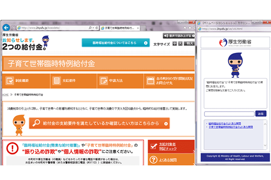Click scroll up arrow in chat FAQ list
The width and height of the screenshot is (271, 180).
coord(265,124)
